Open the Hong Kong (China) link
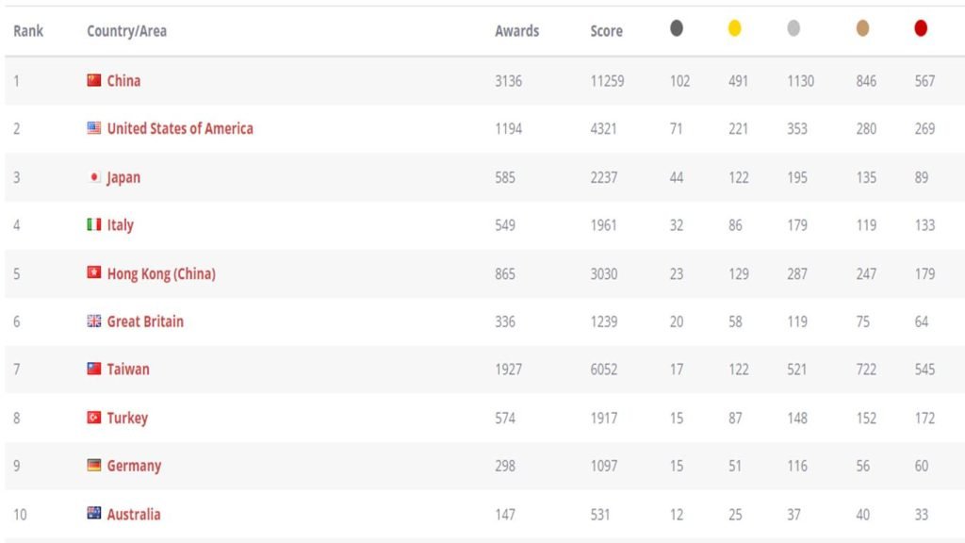The height and width of the screenshot is (543, 965). pyautogui.click(x=161, y=273)
